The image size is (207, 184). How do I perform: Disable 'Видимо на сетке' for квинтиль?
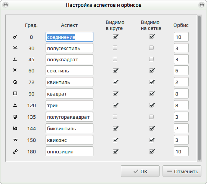coord(152,82)
